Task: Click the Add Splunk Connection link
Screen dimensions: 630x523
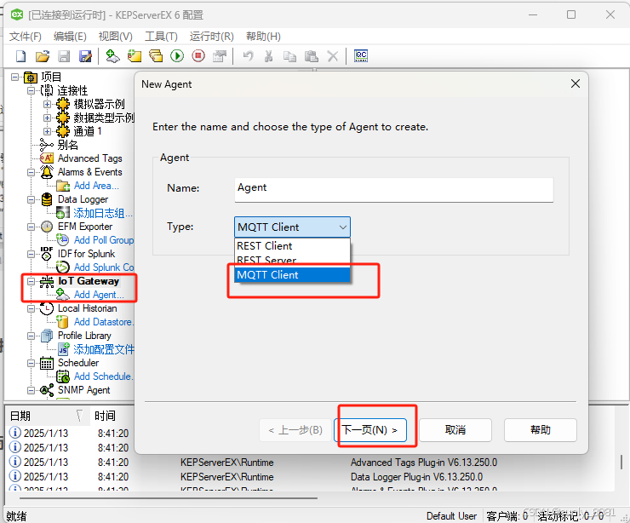Action: [x=104, y=267]
